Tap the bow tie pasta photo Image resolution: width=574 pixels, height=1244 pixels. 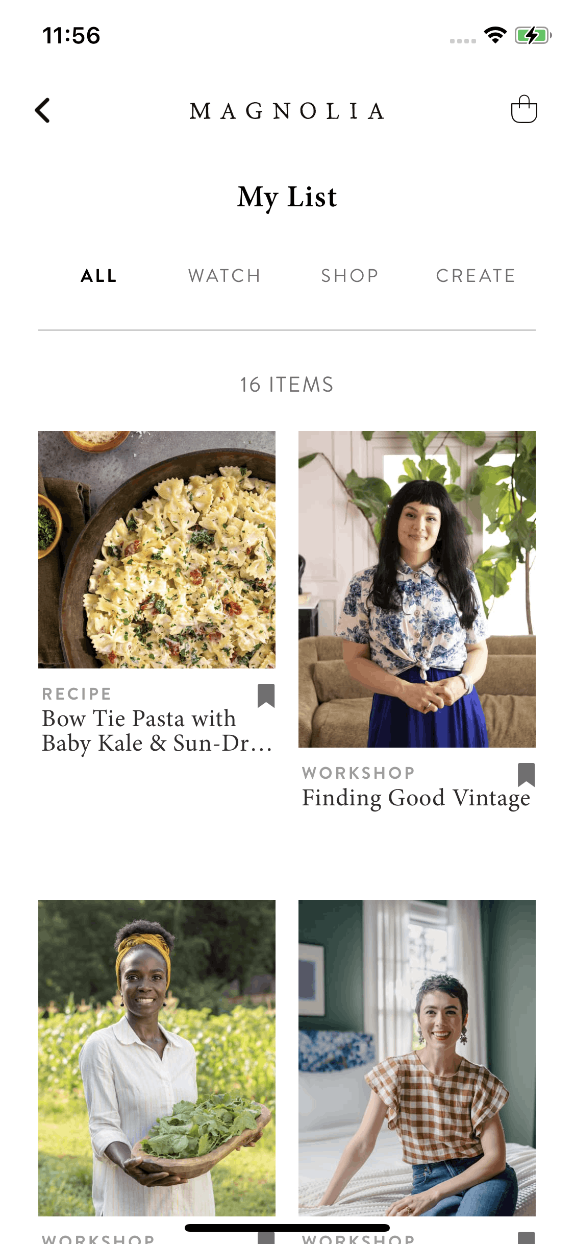click(157, 549)
